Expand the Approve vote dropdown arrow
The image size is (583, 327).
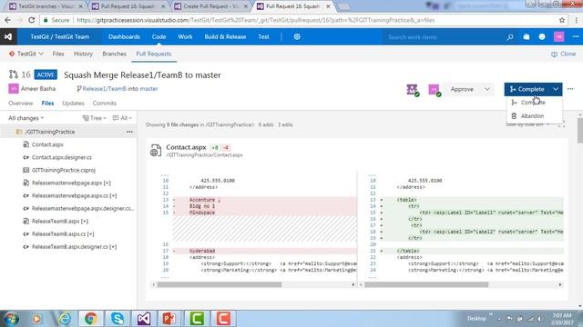(x=487, y=89)
